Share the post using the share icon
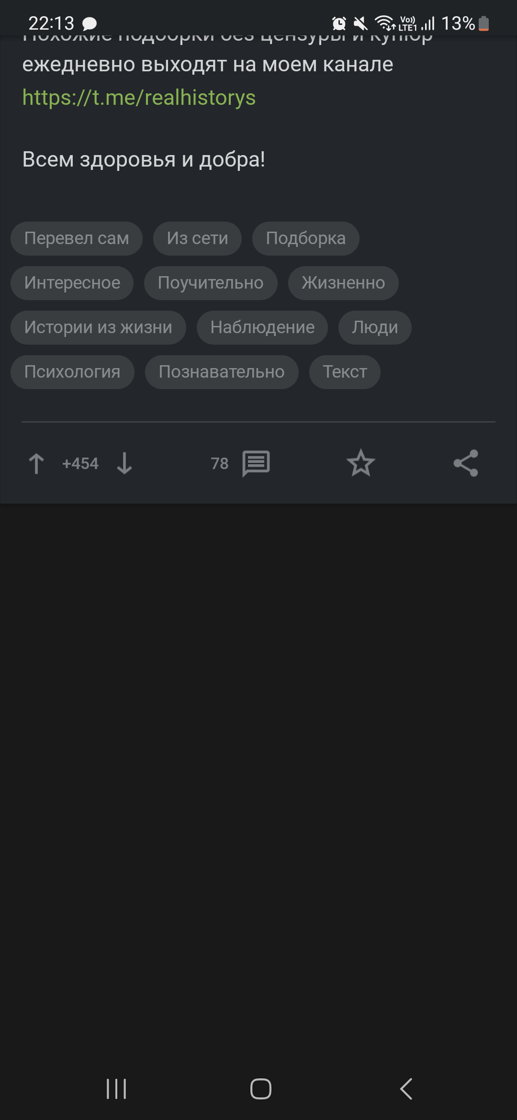Image resolution: width=517 pixels, height=1120 pixels. click(466, 463)
